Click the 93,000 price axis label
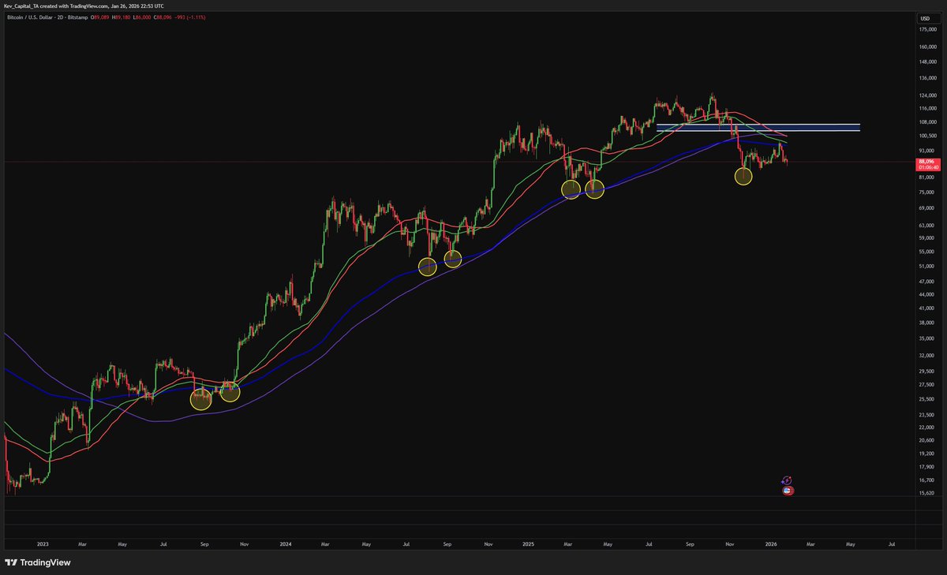Viewport: 947px width, 575px height. tap(925, 151)
